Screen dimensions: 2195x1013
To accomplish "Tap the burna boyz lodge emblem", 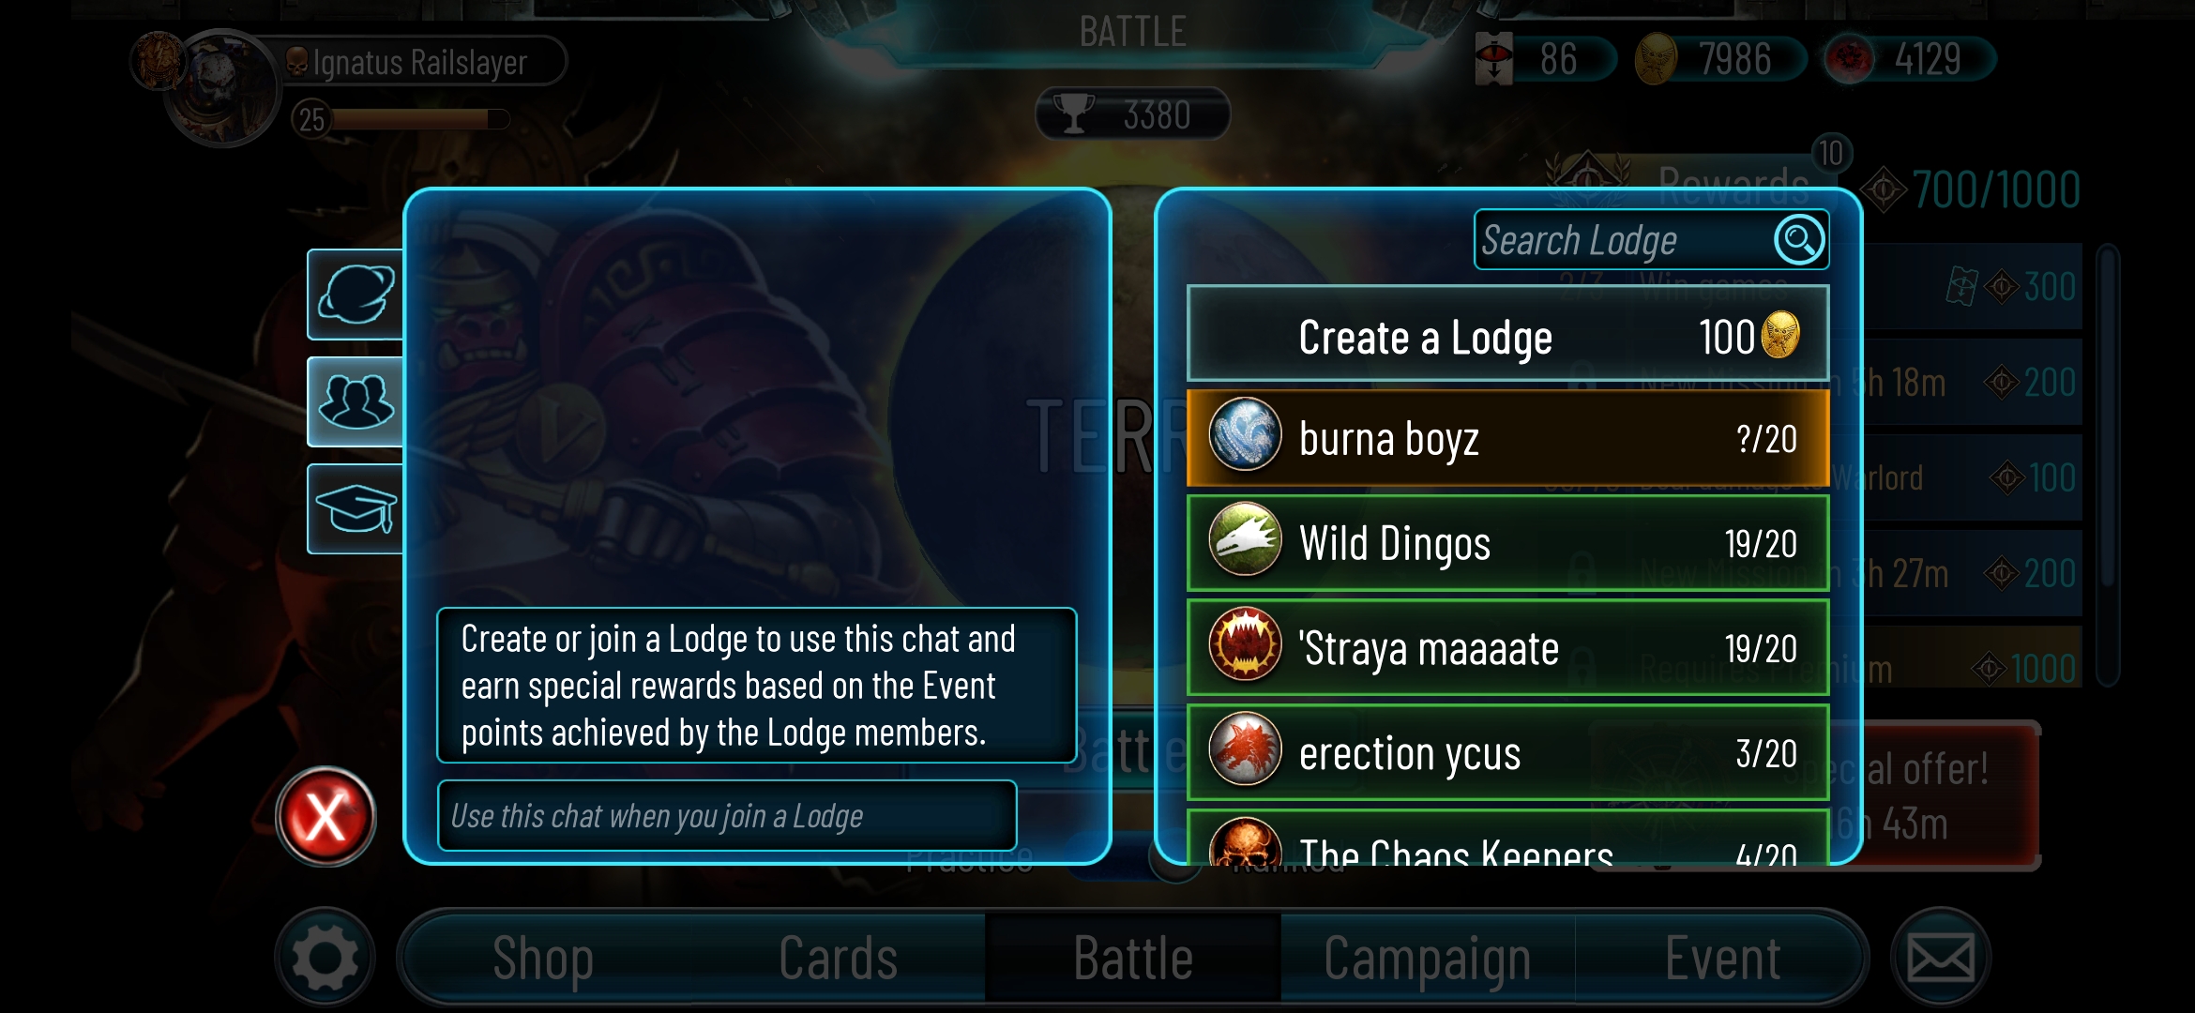I will pyautogui.click(x=1246, y=434).
